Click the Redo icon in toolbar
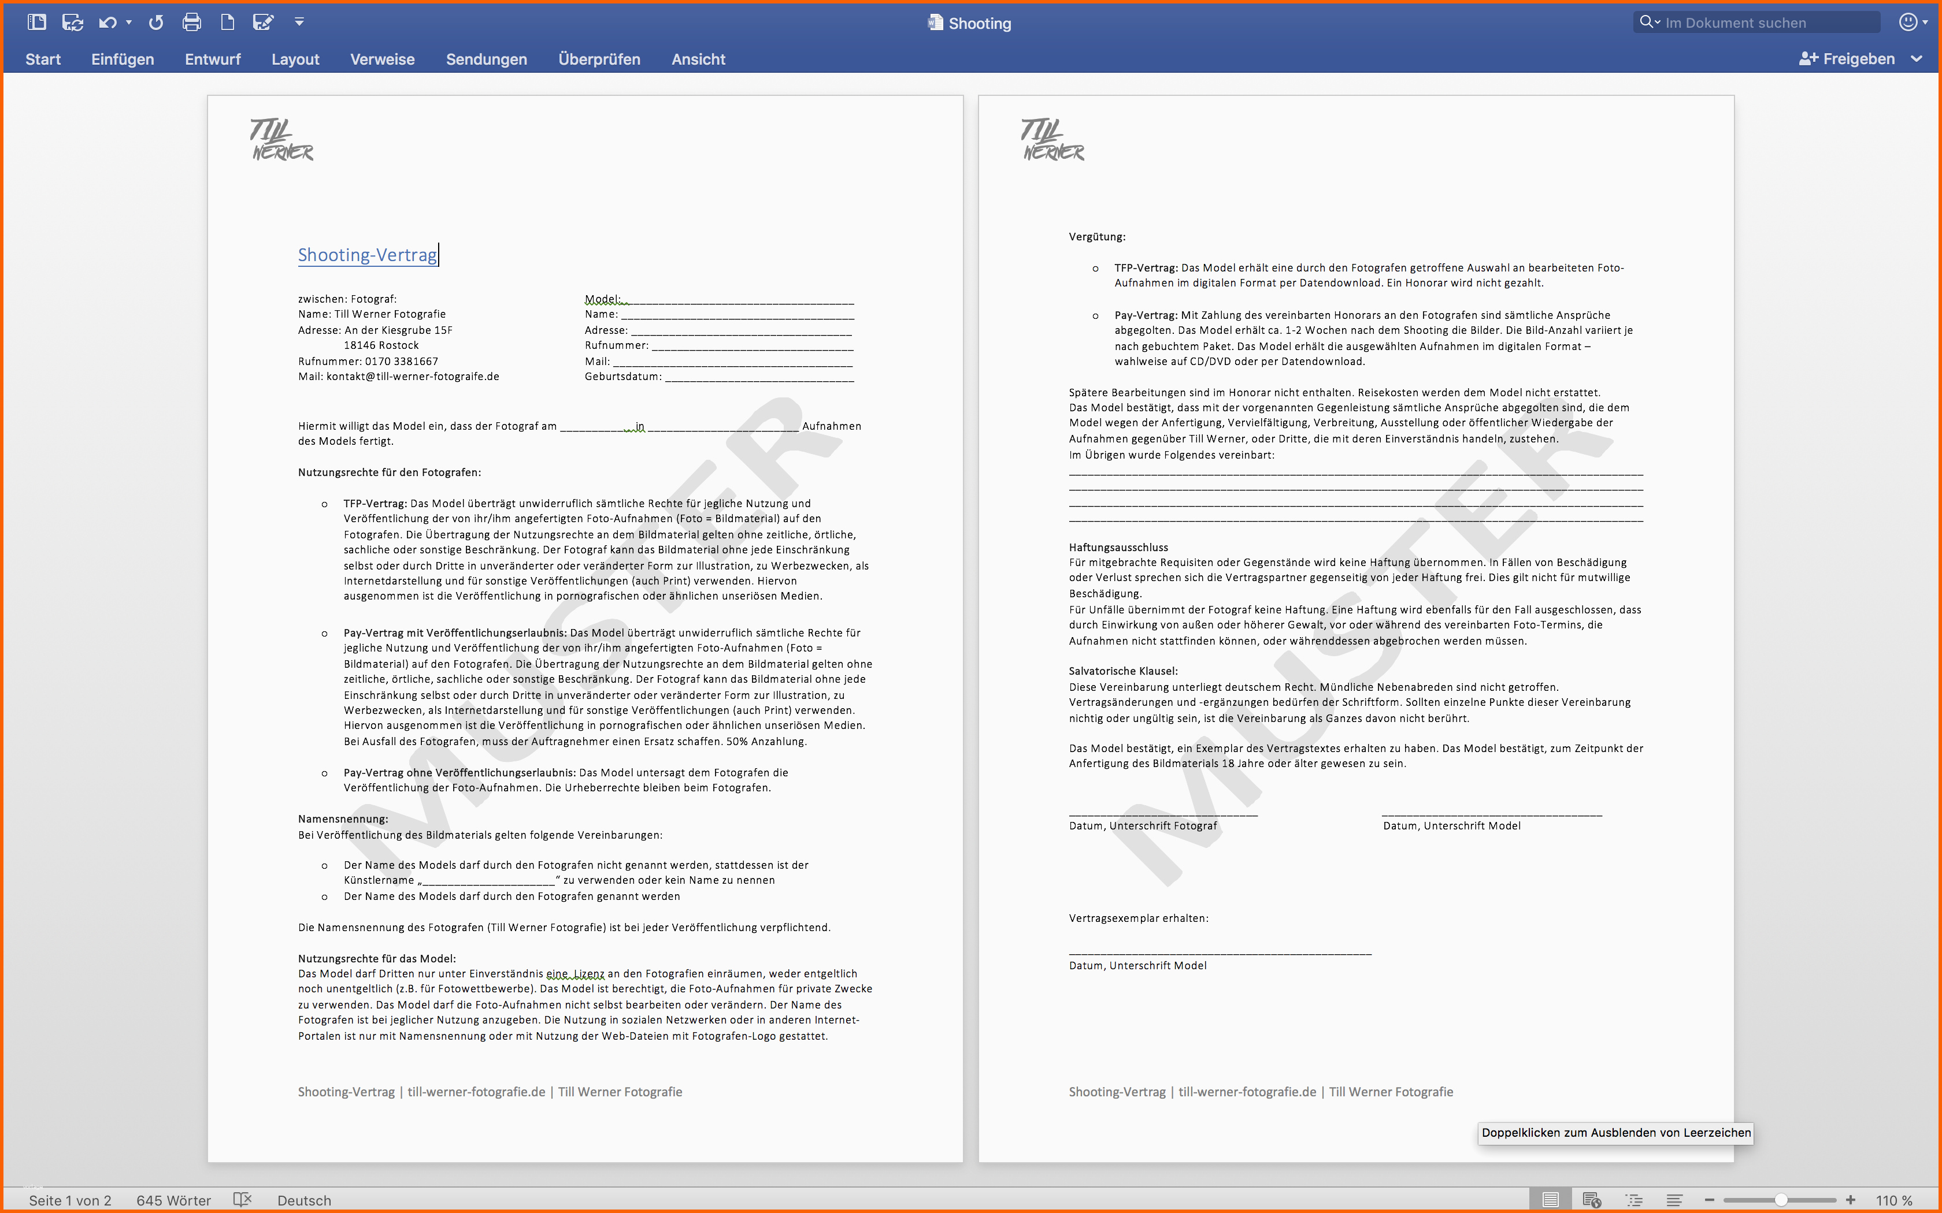The width and height of the screenshot is (1942, 1213). tap(154, 23)
